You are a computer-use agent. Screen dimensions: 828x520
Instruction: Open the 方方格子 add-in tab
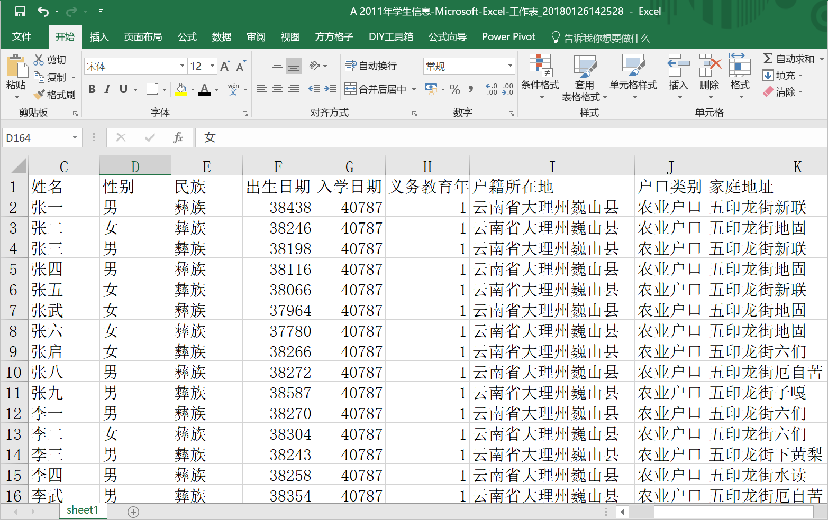coord(334,36)
